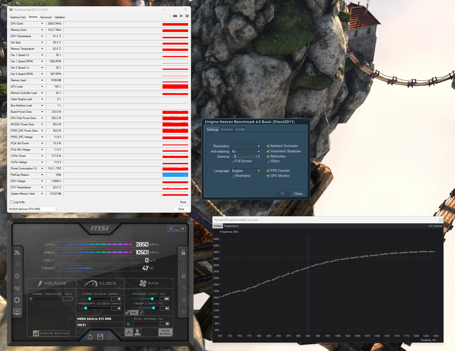Launch OC Scanner from Afterburner sidebar
The width and height of the screenshot is (455, 351).
17,288
